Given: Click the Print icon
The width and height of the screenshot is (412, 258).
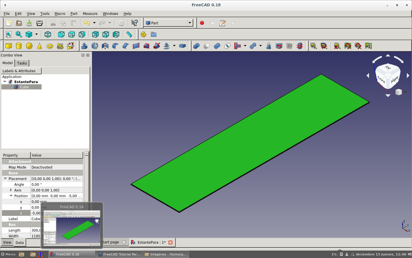Looking at the screenshot, I should [x=40, y=23].
